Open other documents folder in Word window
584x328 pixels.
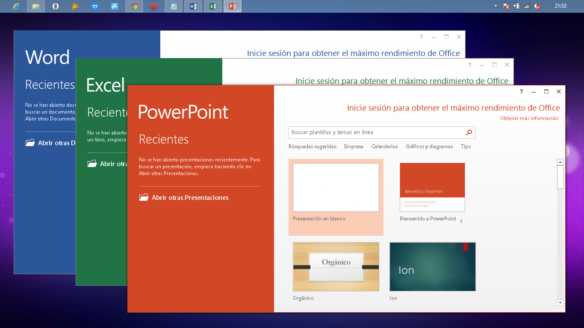click(50, 143)
